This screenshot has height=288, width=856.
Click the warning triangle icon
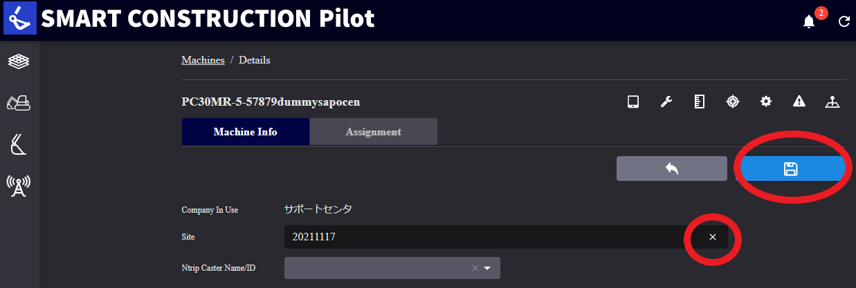point(799,102)
